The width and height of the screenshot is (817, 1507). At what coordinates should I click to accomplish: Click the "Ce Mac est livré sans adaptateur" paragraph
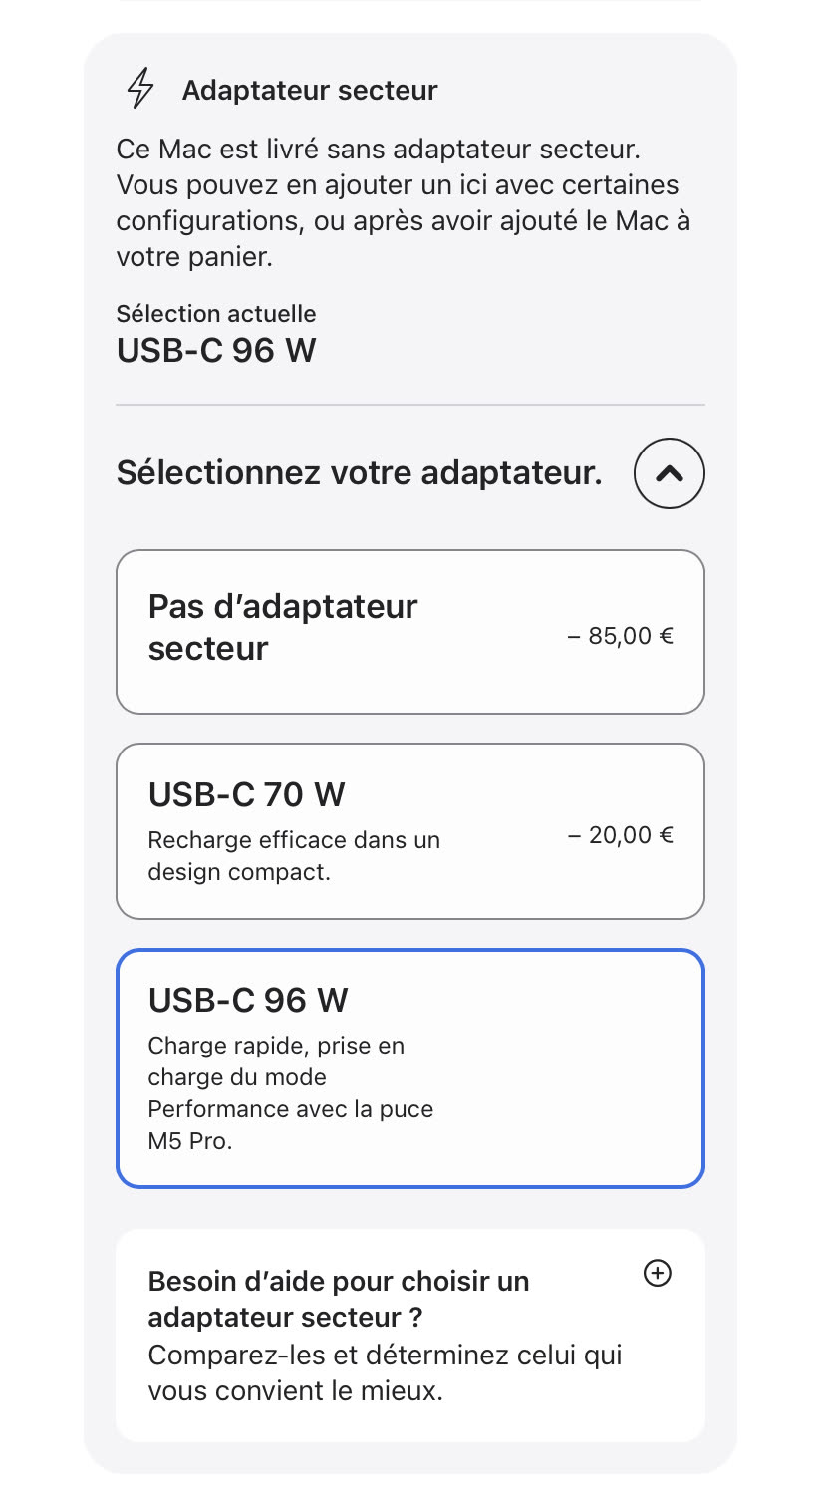tap(403, 203)
